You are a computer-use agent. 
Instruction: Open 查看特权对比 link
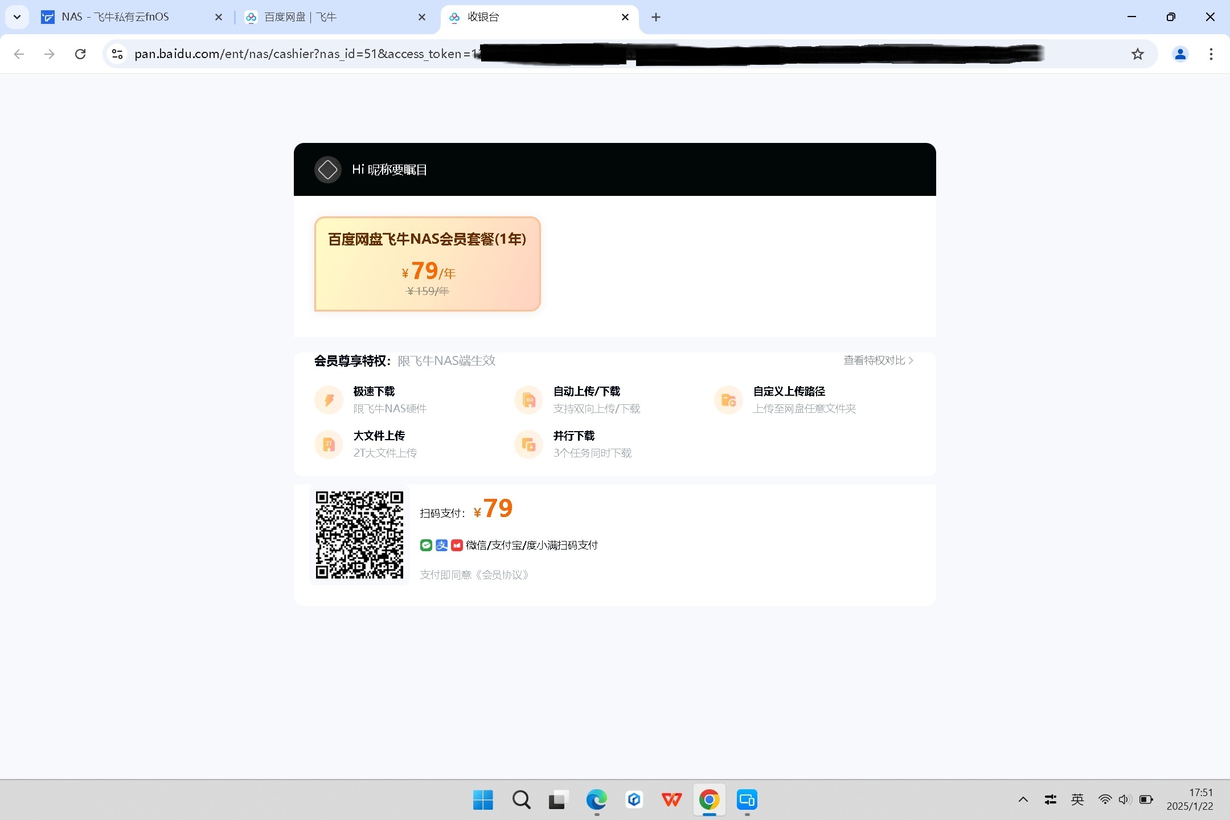878,360
